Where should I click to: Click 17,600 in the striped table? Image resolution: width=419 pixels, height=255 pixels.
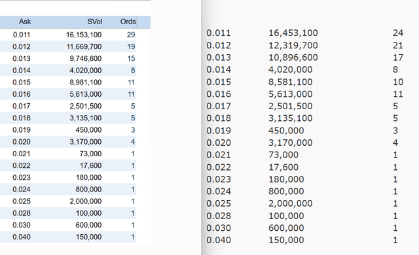[x=90, y=165]
